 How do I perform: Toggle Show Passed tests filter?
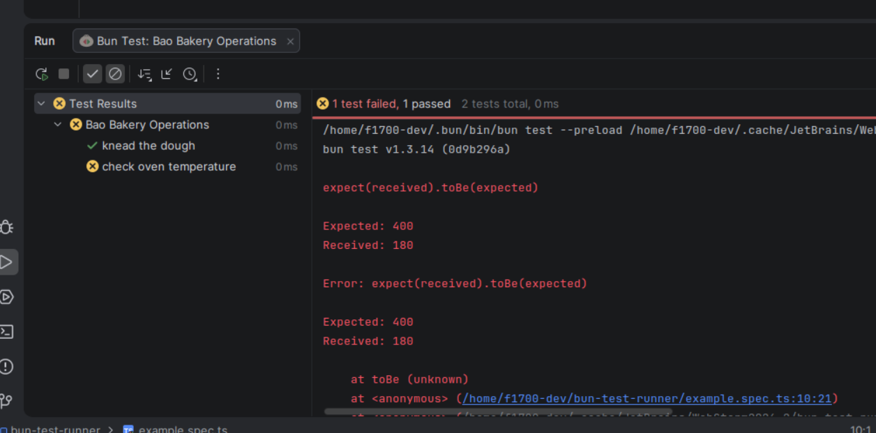[x=93, y=74]
